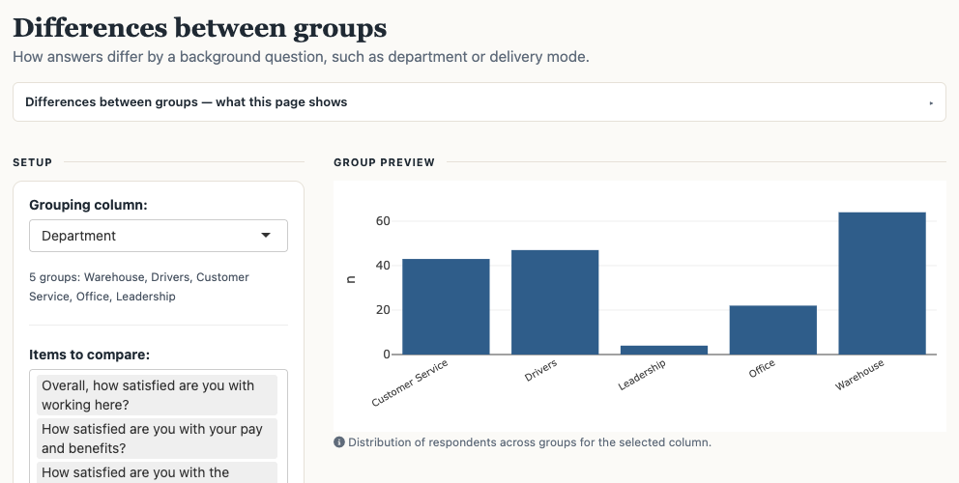Click the 'Differences between groups' page heading

click(x=200, y=27)
